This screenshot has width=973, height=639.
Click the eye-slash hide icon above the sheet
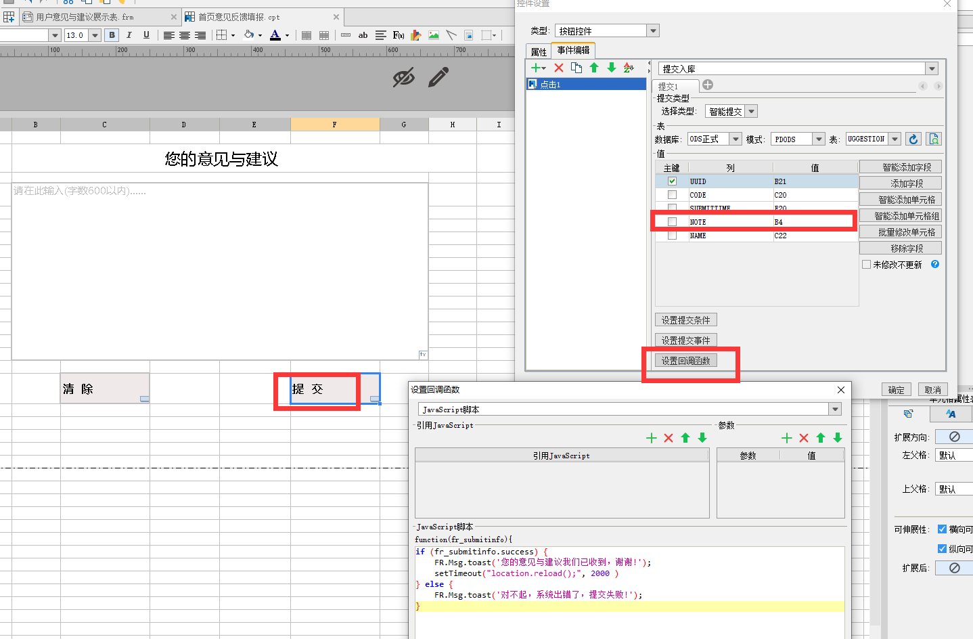click(403, 77)
